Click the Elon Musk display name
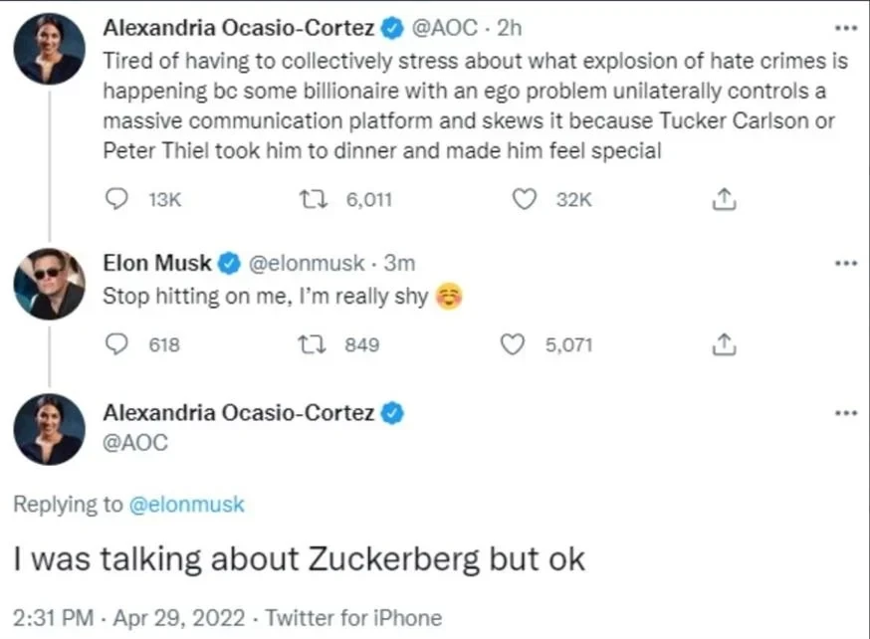The width and height of the screenshot is (870, 639). [x=156, y=263]
